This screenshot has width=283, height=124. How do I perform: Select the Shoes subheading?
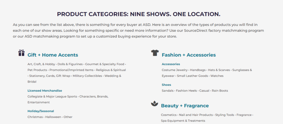pyautogui.click(x=166, y=85)
